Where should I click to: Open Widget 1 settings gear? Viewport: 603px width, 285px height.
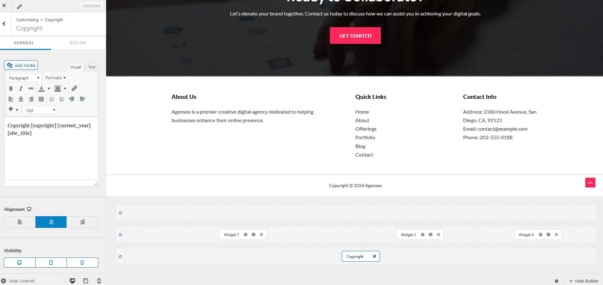click(246, 235)
